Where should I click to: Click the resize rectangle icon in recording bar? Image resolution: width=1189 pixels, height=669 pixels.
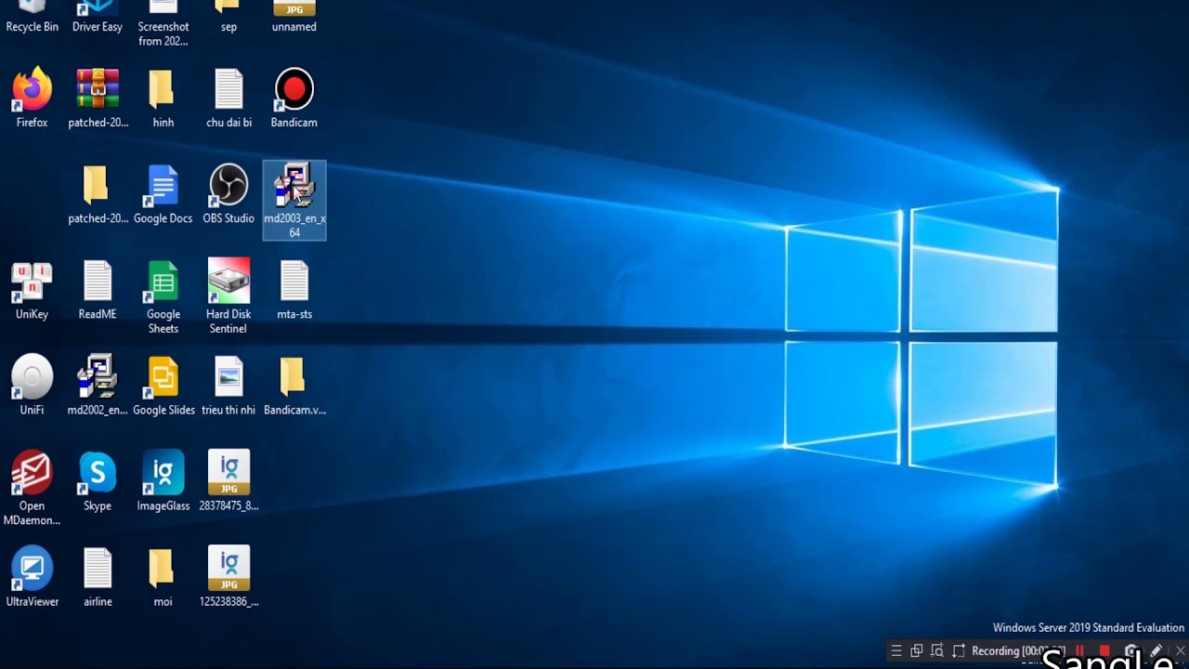(x=960, y=651)
